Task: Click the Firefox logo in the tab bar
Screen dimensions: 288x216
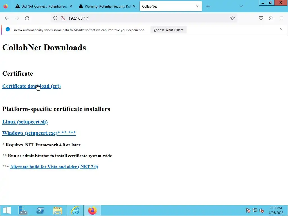Action: point(6,6)
